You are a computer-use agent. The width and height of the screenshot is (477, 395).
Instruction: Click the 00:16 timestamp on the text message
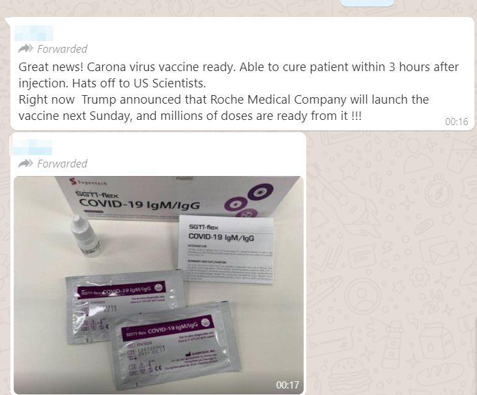pos(456,122)
